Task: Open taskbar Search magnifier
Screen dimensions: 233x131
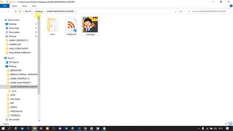Action: coord(9,128)
